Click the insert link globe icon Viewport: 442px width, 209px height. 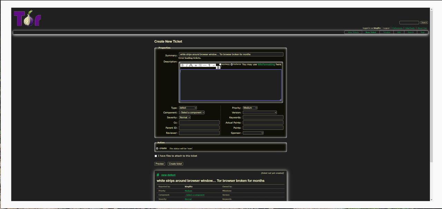pos(196,65)
